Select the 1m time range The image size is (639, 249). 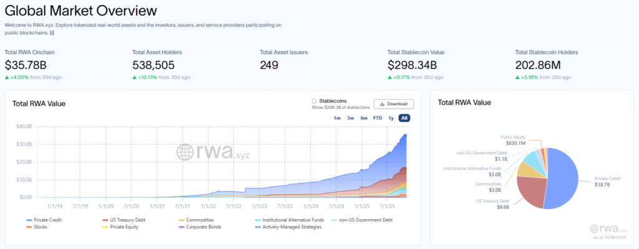coord(337,118)
